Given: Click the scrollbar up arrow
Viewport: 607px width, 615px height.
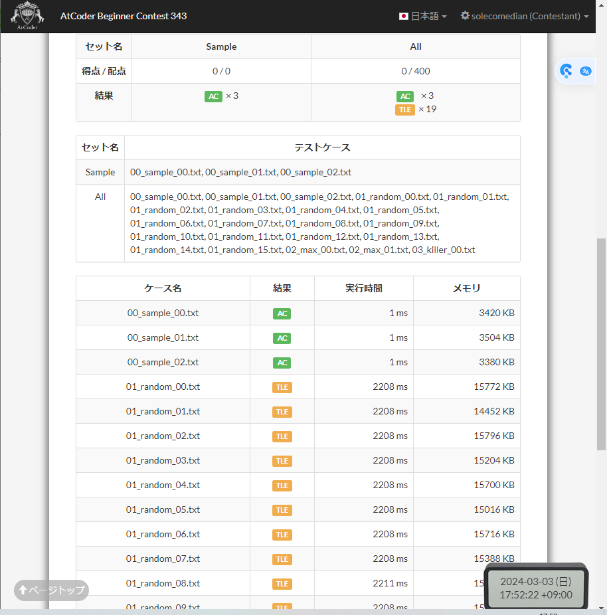Looking at the screenshot, I should tap(601, 4).
